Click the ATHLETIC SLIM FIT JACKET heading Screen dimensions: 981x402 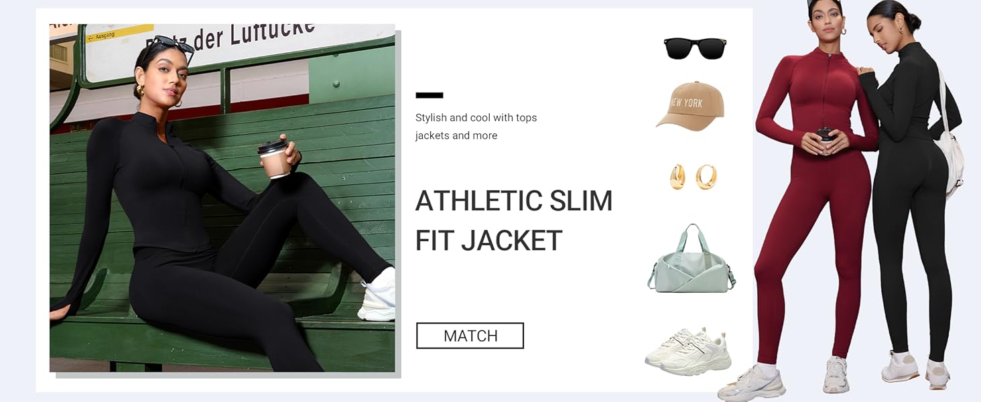(514, 220)
